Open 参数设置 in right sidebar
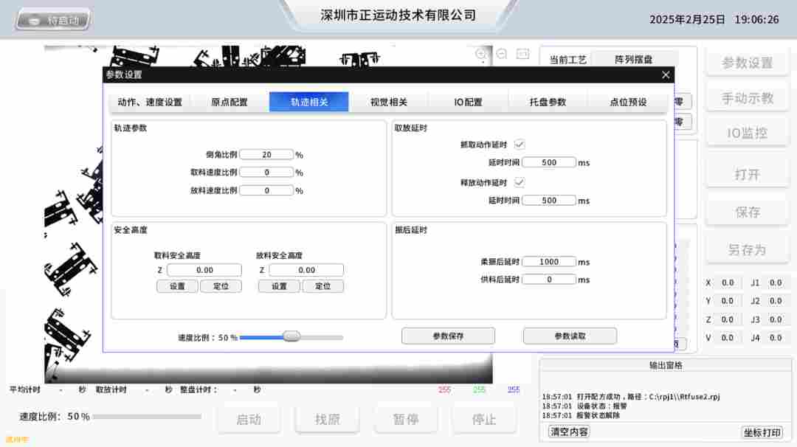Image resolution: width=797 pixels, height=447 pixels. click(x=747, y=63)
